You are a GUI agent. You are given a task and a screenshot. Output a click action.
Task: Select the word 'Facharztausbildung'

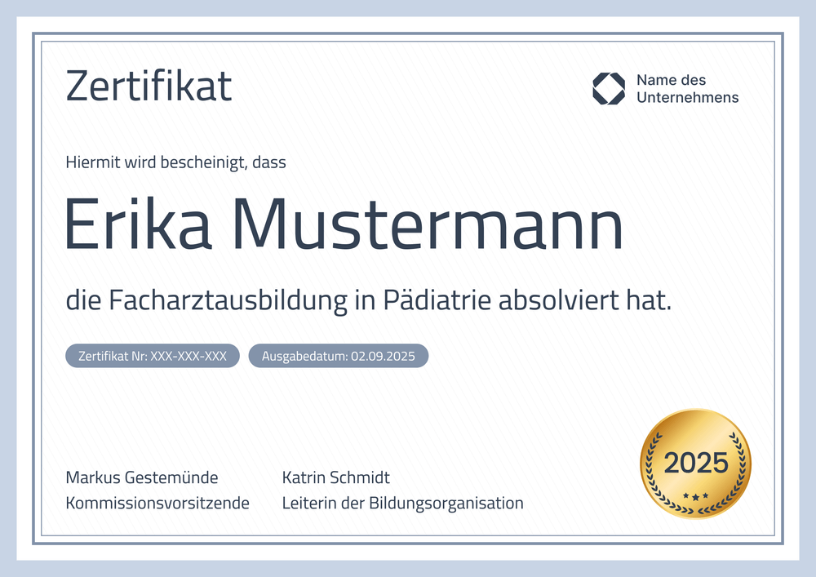(218, 300)
